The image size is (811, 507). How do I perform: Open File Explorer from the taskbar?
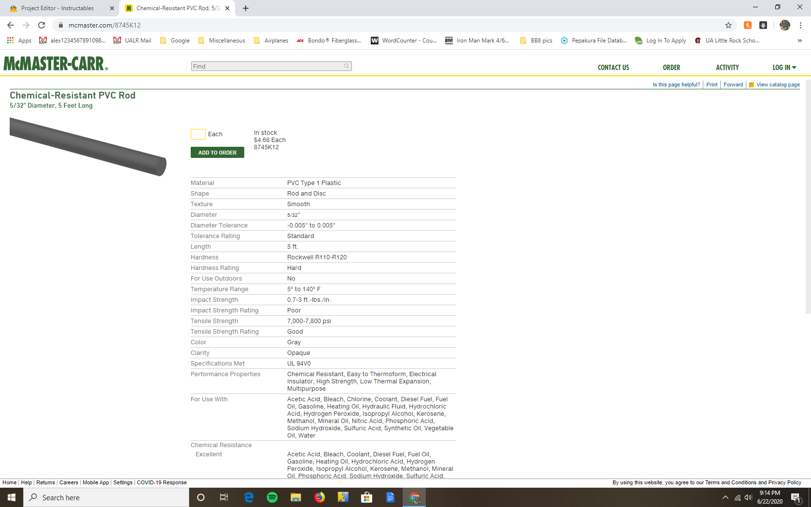tap(296, 497)
